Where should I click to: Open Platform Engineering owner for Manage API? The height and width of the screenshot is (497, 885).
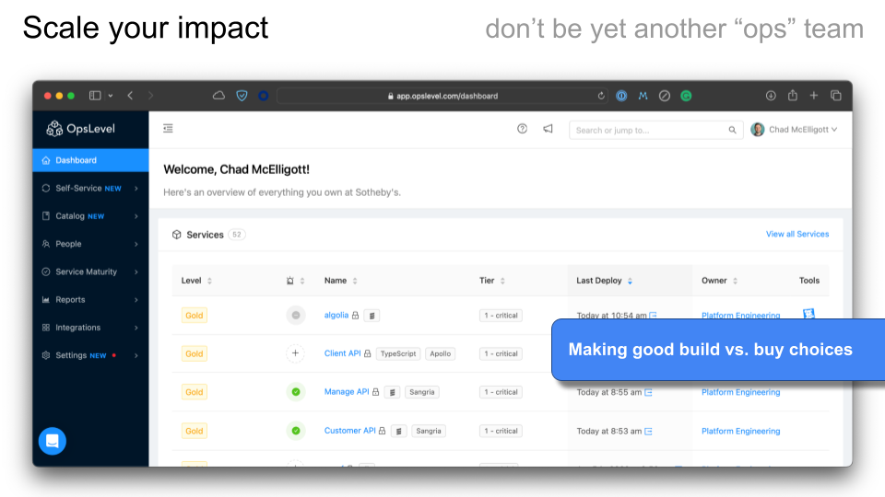point(740,392)
